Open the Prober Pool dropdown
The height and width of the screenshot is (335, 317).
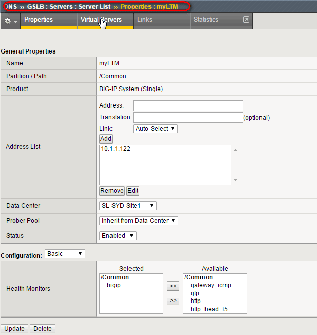tap(138, 221)
